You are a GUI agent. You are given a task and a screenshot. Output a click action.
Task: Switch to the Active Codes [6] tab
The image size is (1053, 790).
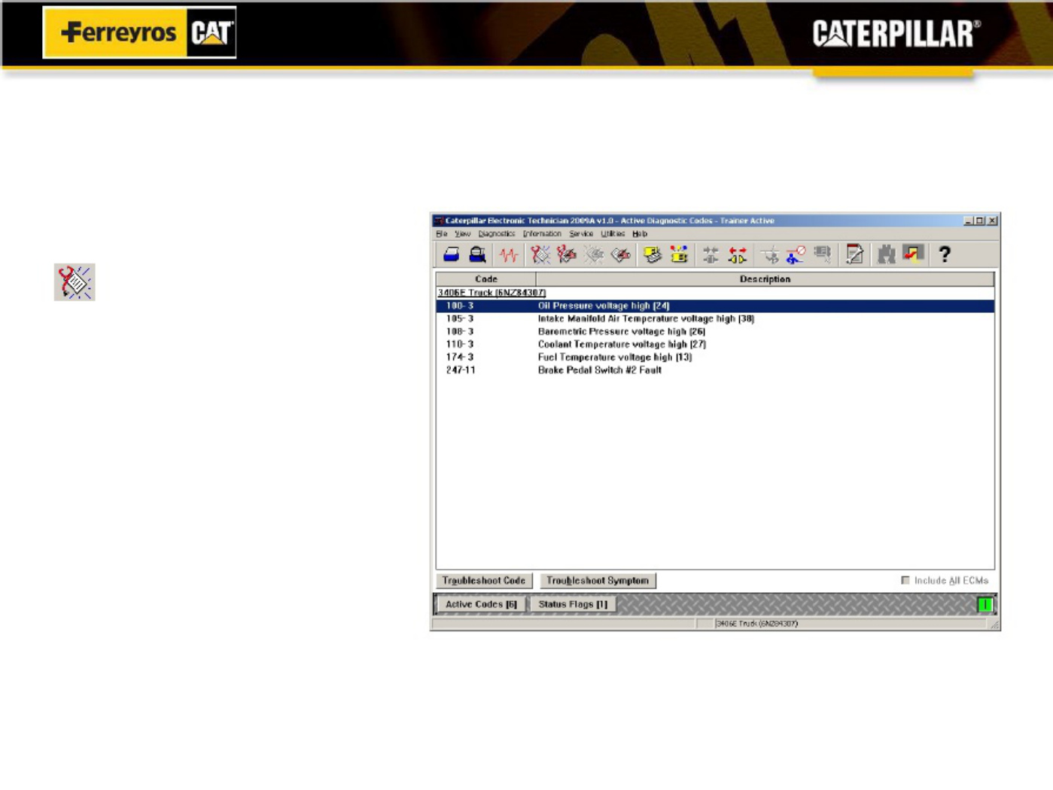pyautogui.click(x=481, y=604)
